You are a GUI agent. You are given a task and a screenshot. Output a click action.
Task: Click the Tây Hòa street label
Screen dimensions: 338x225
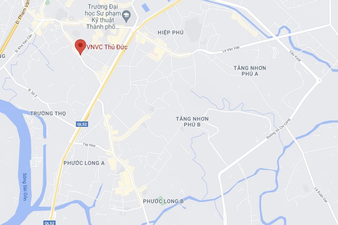click(x=89, y=145)
